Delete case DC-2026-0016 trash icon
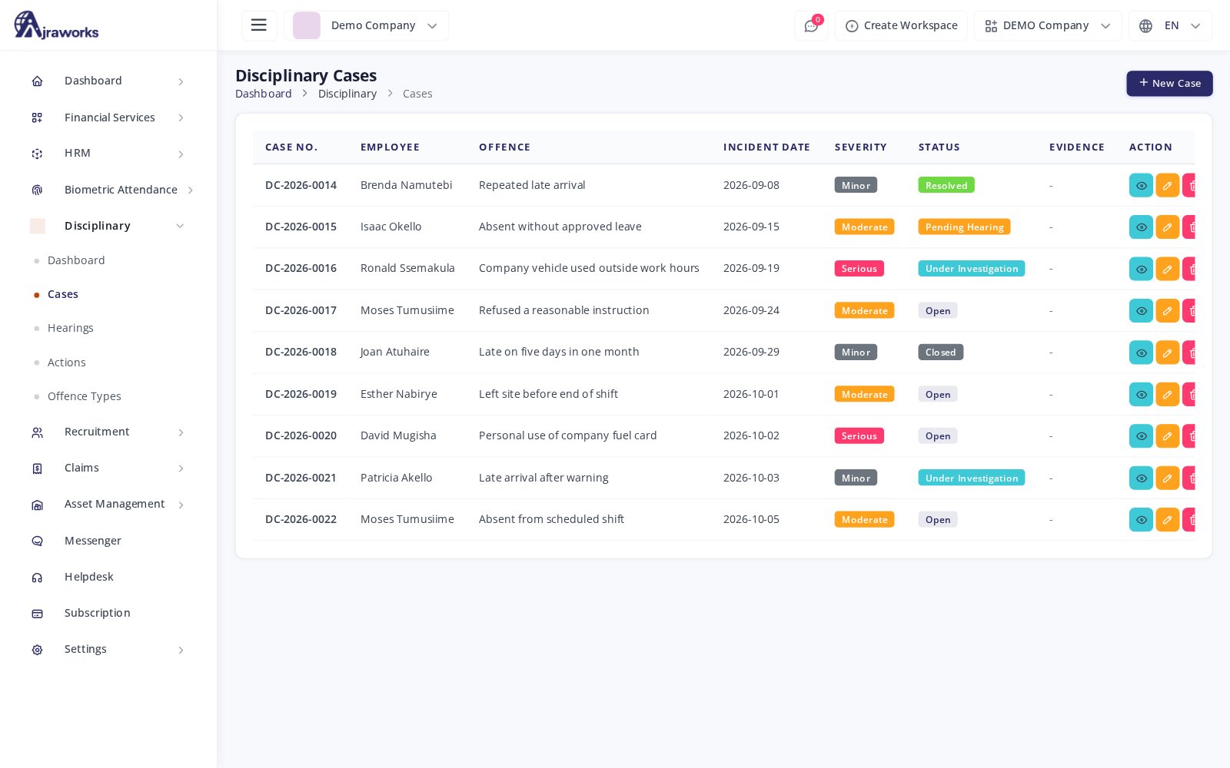1230x768 pixels. point(1189,269)
